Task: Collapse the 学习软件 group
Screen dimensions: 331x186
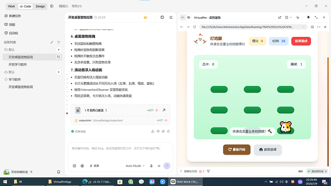Action: (x=12, y=80)
